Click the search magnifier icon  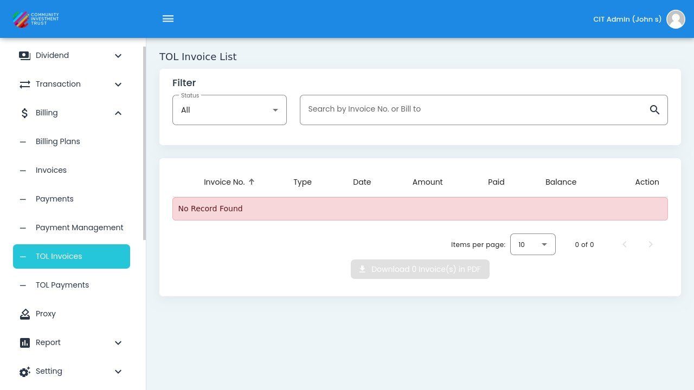tap(654, 110)
